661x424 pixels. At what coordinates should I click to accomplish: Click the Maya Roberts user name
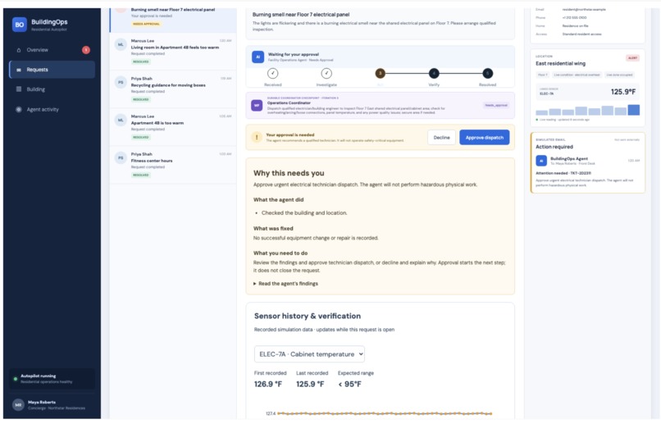42,402
